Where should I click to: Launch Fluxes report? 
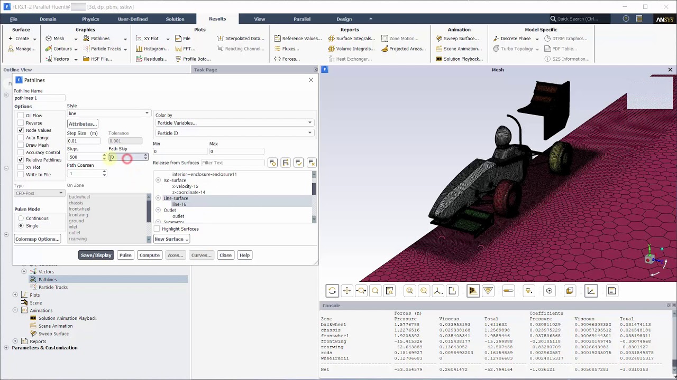(287, 49)
